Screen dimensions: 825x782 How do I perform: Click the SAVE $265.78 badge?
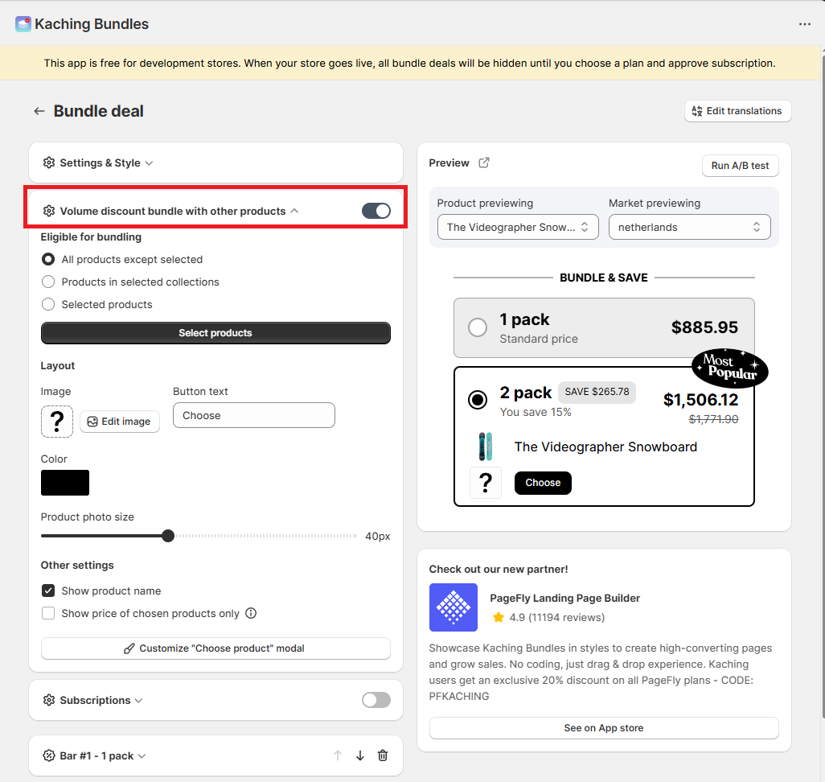597,392
